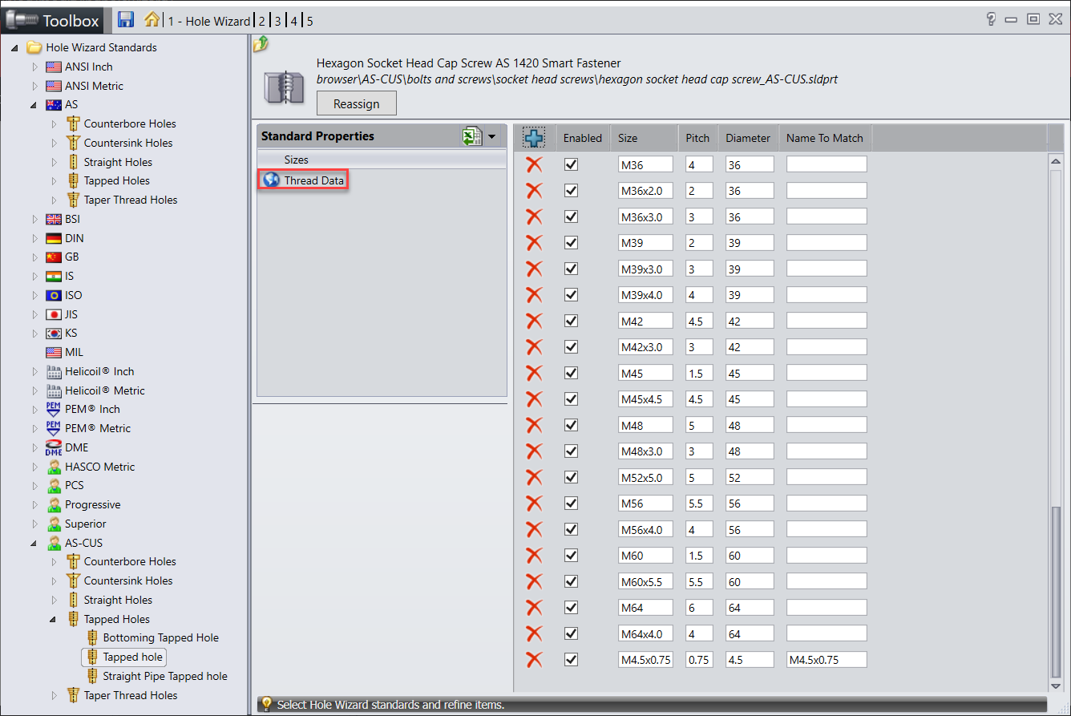The height and width of the screenshot is (716, 1071).
Task: Select Thread Data in Standard Properties
Action: click(313, 180)
